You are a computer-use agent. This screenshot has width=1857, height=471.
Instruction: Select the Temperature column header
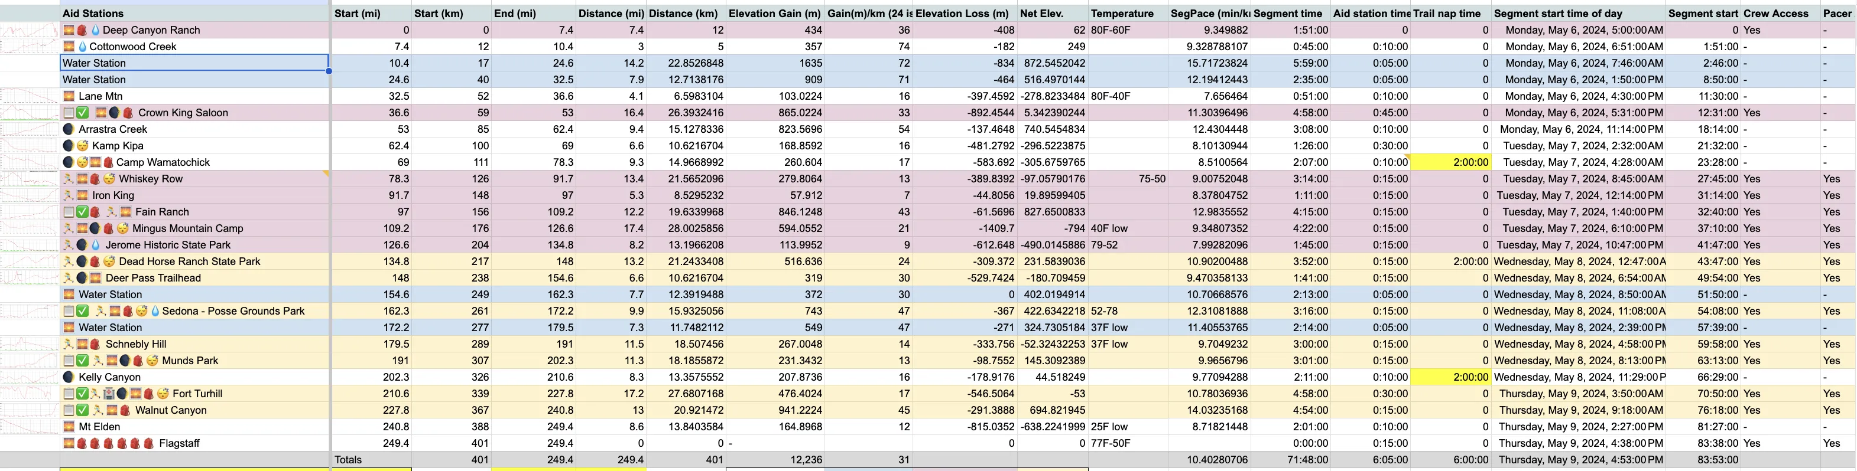coord(1122,14)
